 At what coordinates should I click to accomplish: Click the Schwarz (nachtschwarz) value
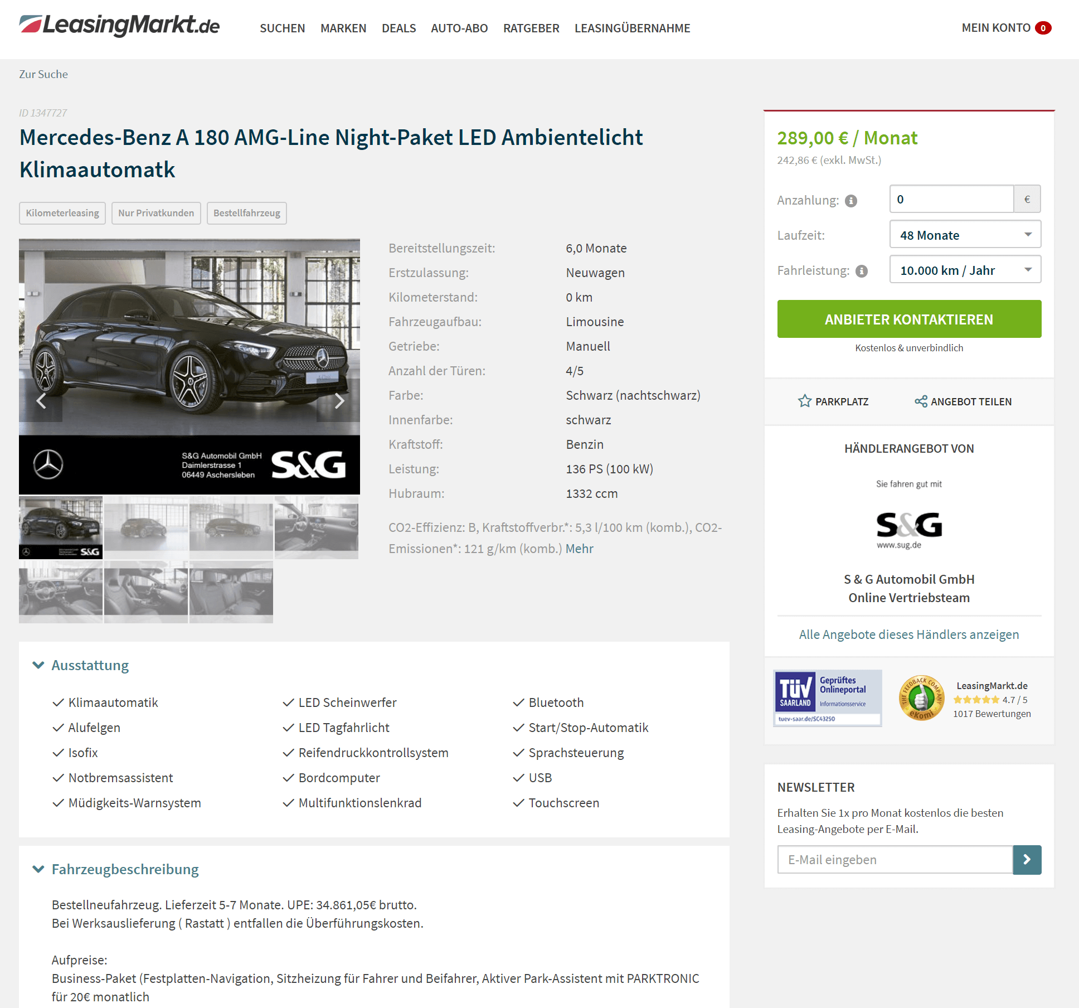633,395
